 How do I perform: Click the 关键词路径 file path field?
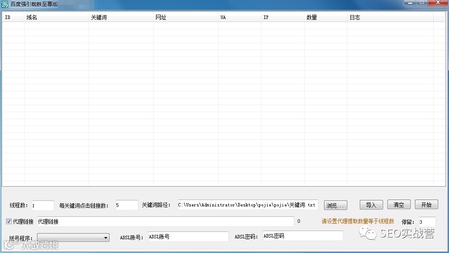click(248, 205)
